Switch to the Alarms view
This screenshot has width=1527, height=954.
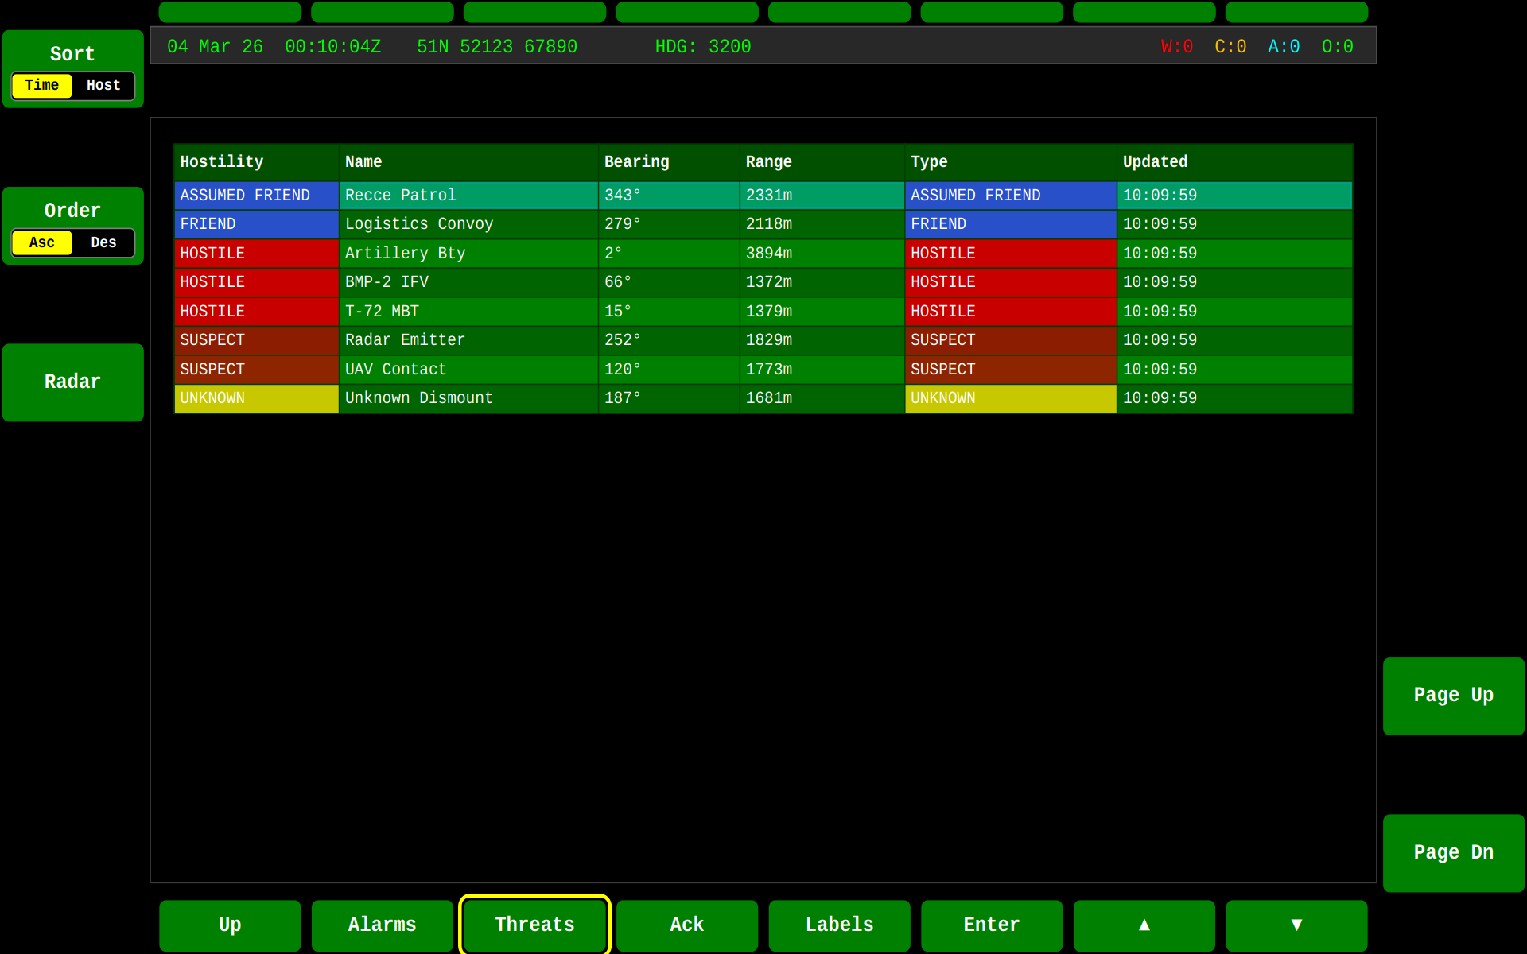382,925
